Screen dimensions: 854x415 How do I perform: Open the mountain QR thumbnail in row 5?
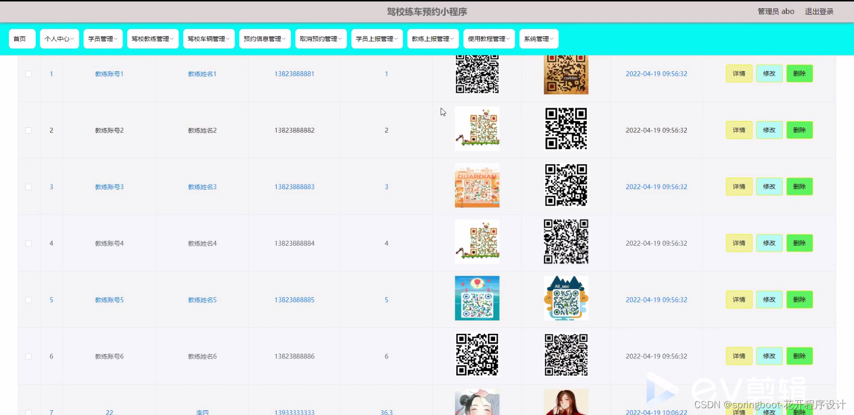point(566,298)
